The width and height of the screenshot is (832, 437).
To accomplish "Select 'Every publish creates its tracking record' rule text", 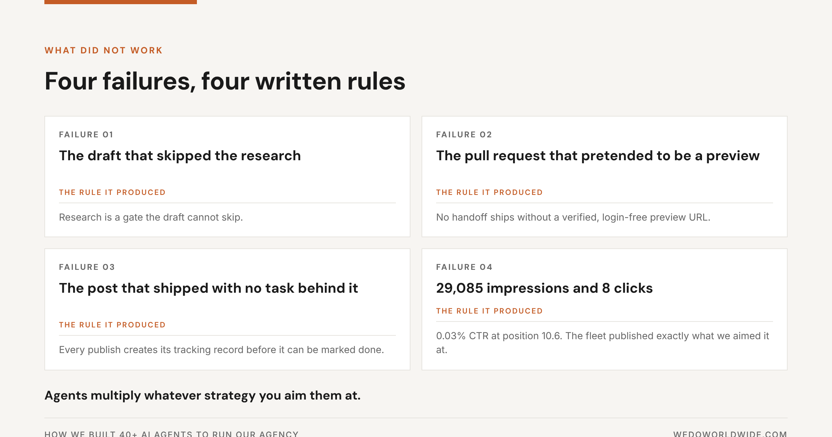I will (x=221, y=350).
